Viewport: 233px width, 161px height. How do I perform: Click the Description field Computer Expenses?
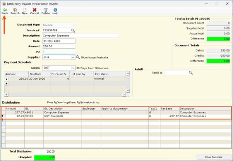tap(80, 36)
